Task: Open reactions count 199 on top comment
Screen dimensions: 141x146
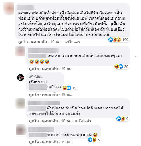Action: pos(118,40)
